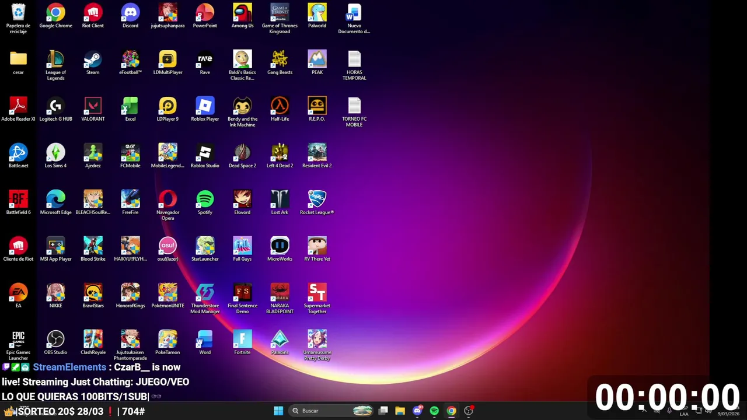
Task: Select the Half-Life desktop shortcut
Action: click(280, 110)
